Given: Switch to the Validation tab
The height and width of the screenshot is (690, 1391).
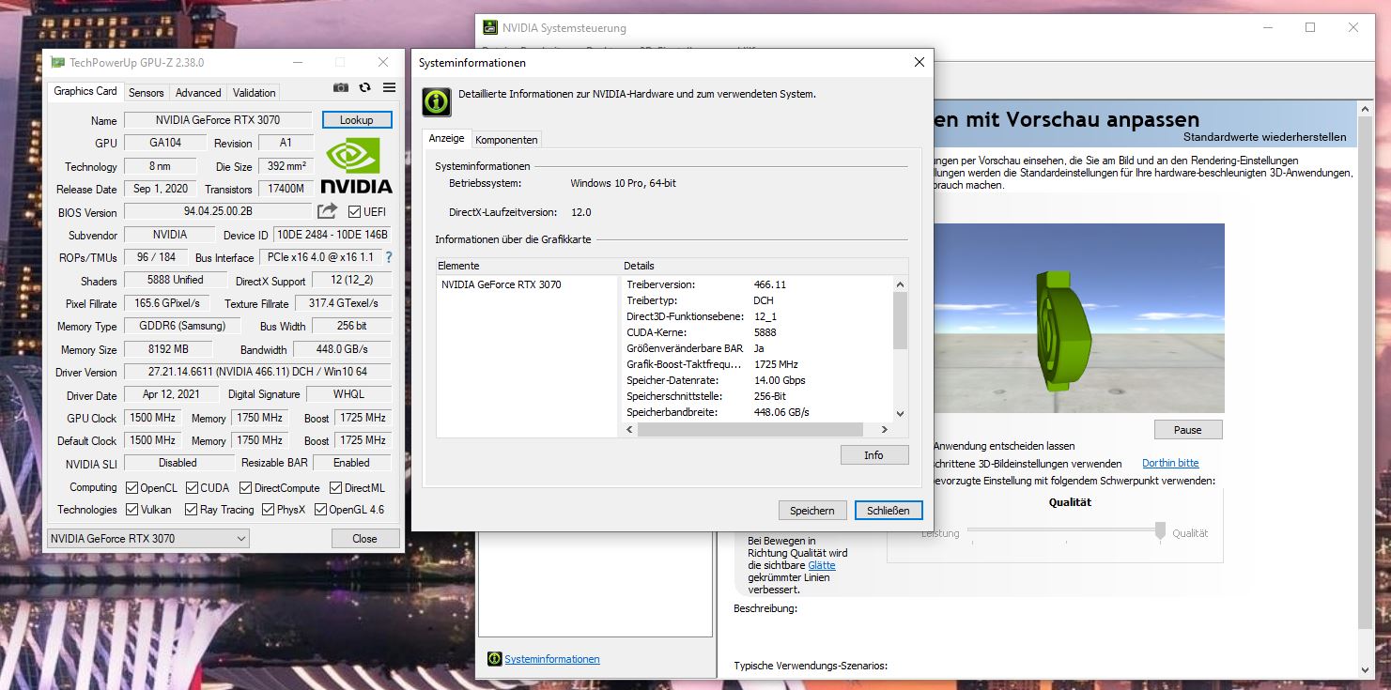Looking at the screenshot, I should click(x=255, y=92).
